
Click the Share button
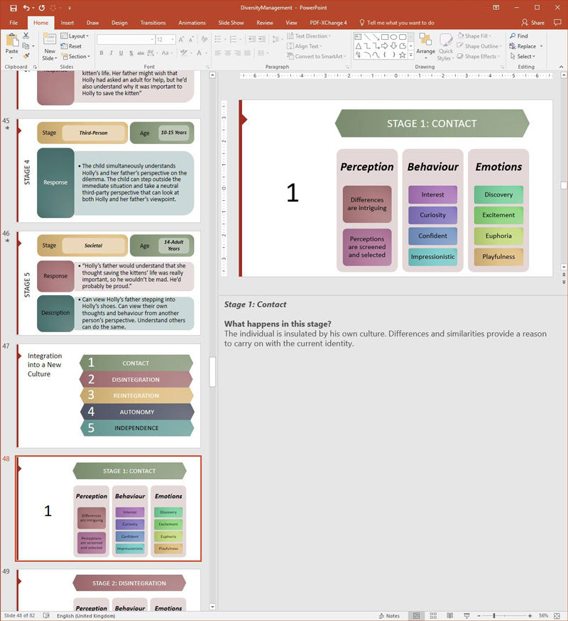click(x=532, y=23)
